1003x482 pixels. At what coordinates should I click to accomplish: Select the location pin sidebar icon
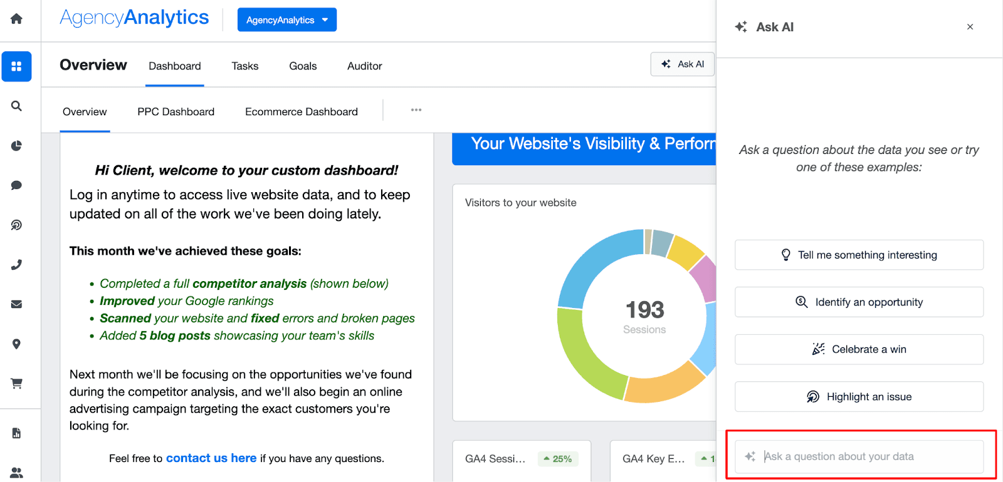click(17, 344)
